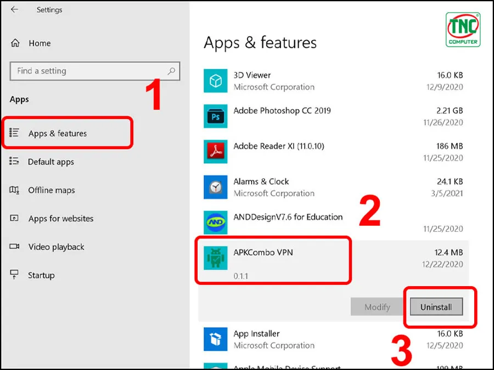Click the 3D Viewer app icon

[216, 81]
